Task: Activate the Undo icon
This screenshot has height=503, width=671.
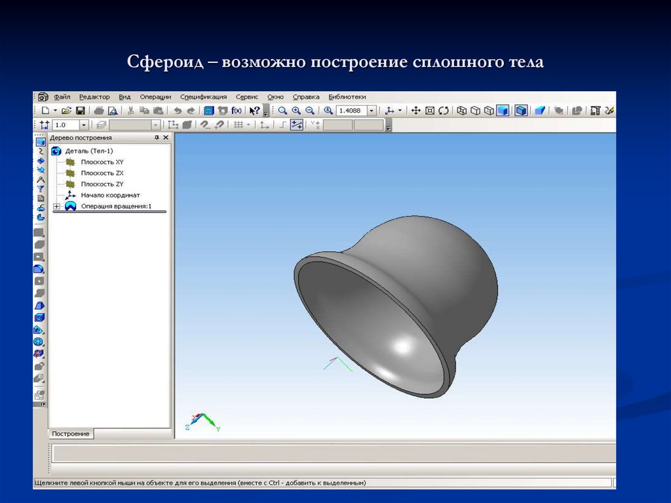Action: (x=178, y=109)
